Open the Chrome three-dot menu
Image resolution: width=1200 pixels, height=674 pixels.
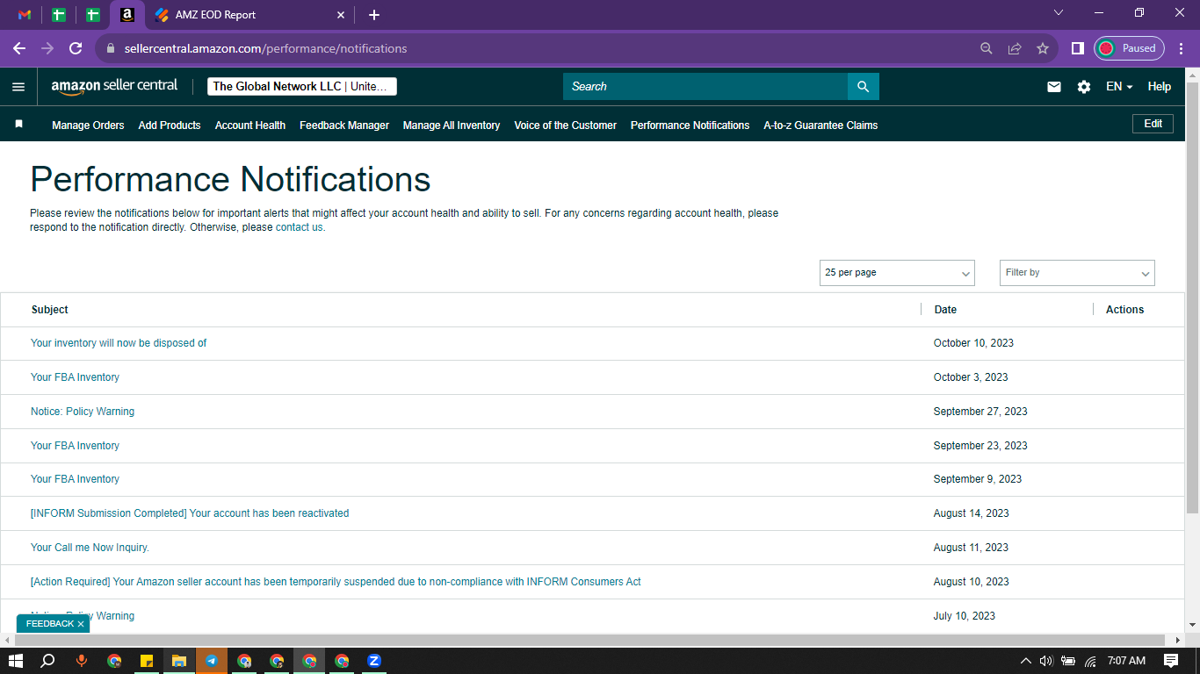[1182, 48]
